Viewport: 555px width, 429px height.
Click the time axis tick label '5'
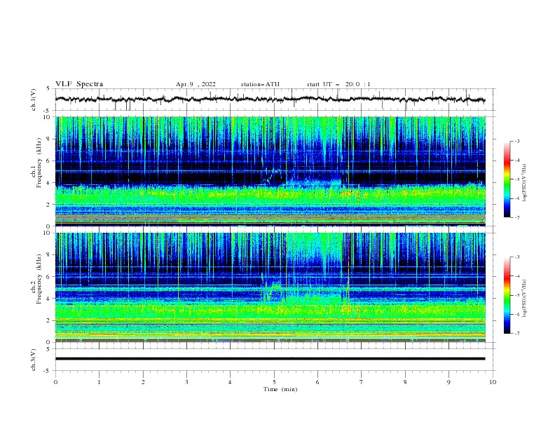coord(274,382)
